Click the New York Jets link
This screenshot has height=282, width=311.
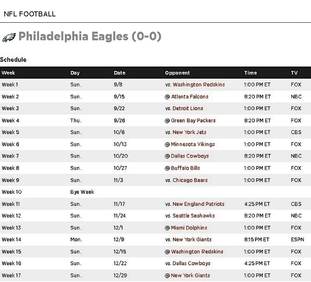coord(189,132)
